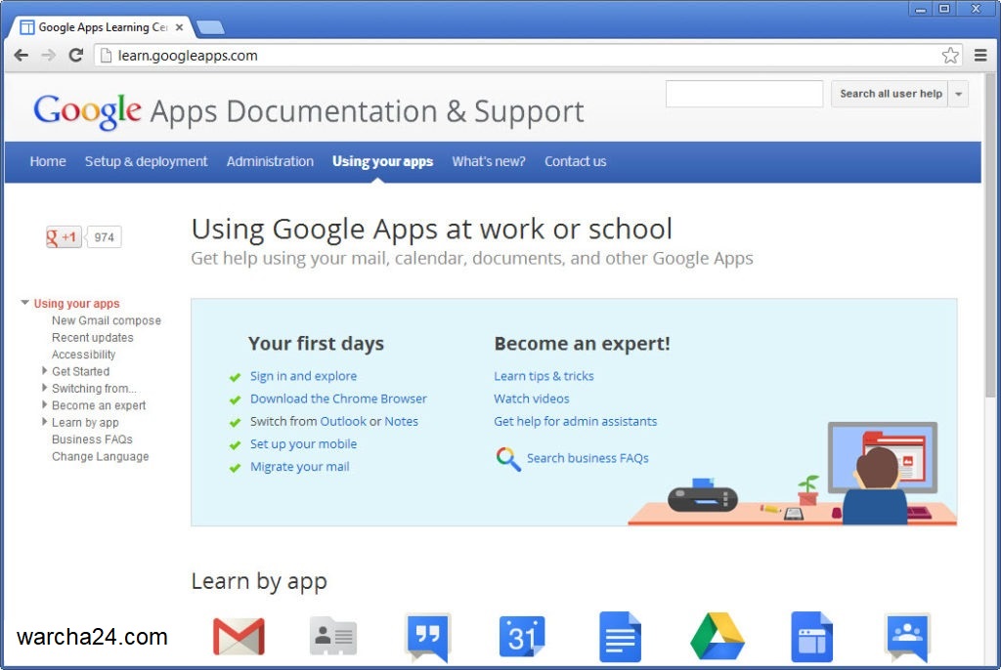Open the Gmail app icon
This screenshot has height=670, width=1001.
(239, 636)
